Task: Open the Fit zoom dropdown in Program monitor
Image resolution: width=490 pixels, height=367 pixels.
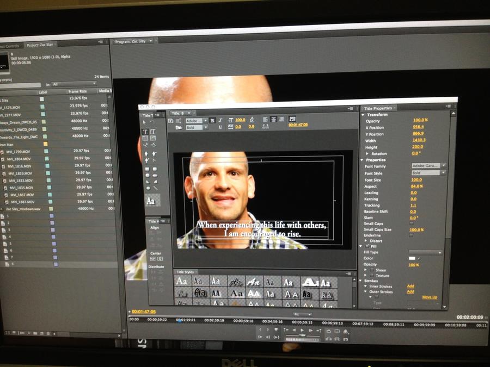Action: [303, 314]
